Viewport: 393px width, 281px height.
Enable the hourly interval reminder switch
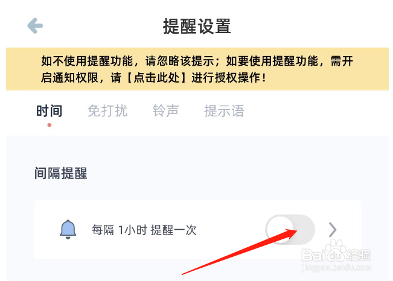[x=290, y=229]
